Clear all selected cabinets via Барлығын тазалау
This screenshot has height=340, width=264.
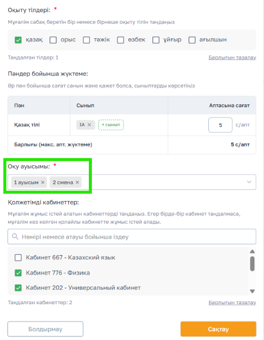pyautogui.click(x=232, y=303)
